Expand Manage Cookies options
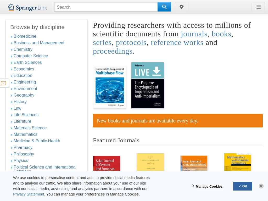 (209, 186)
